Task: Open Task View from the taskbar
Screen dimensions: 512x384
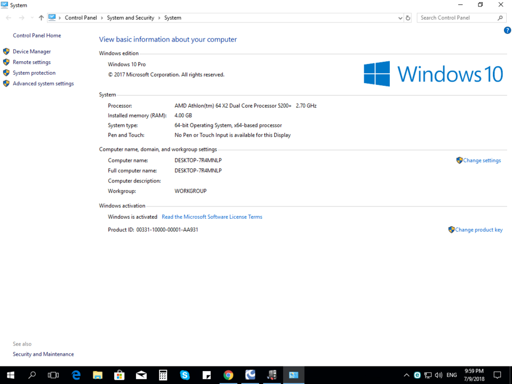Action: point(53,375)
